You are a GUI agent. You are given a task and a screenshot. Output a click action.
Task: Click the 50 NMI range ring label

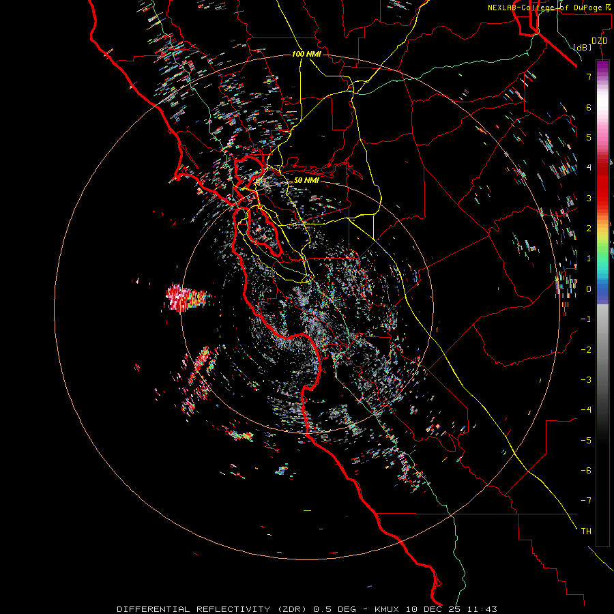pos(306,180)
